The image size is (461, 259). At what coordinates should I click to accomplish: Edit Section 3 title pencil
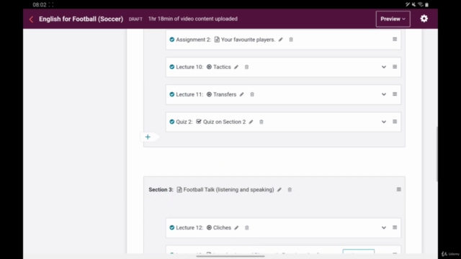click(x=279, y=190)
